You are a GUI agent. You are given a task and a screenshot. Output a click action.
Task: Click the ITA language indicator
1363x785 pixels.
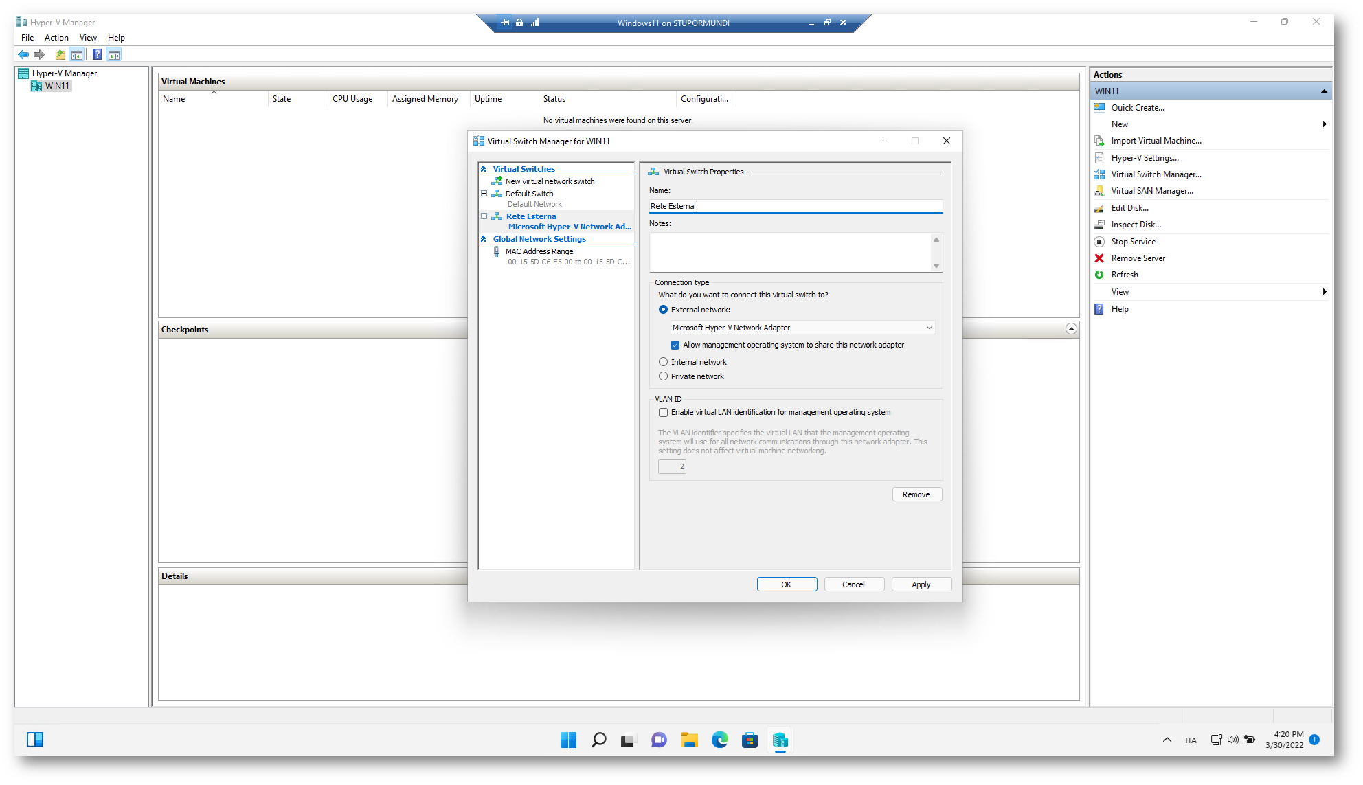tap(1191, 740)
